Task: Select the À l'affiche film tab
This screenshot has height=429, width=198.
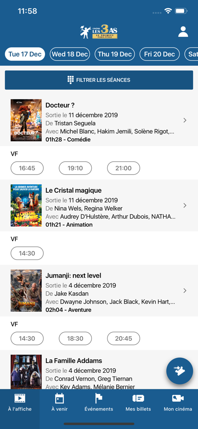Action: (20, 402)
